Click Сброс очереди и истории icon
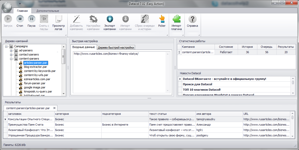 click(145, 19)
